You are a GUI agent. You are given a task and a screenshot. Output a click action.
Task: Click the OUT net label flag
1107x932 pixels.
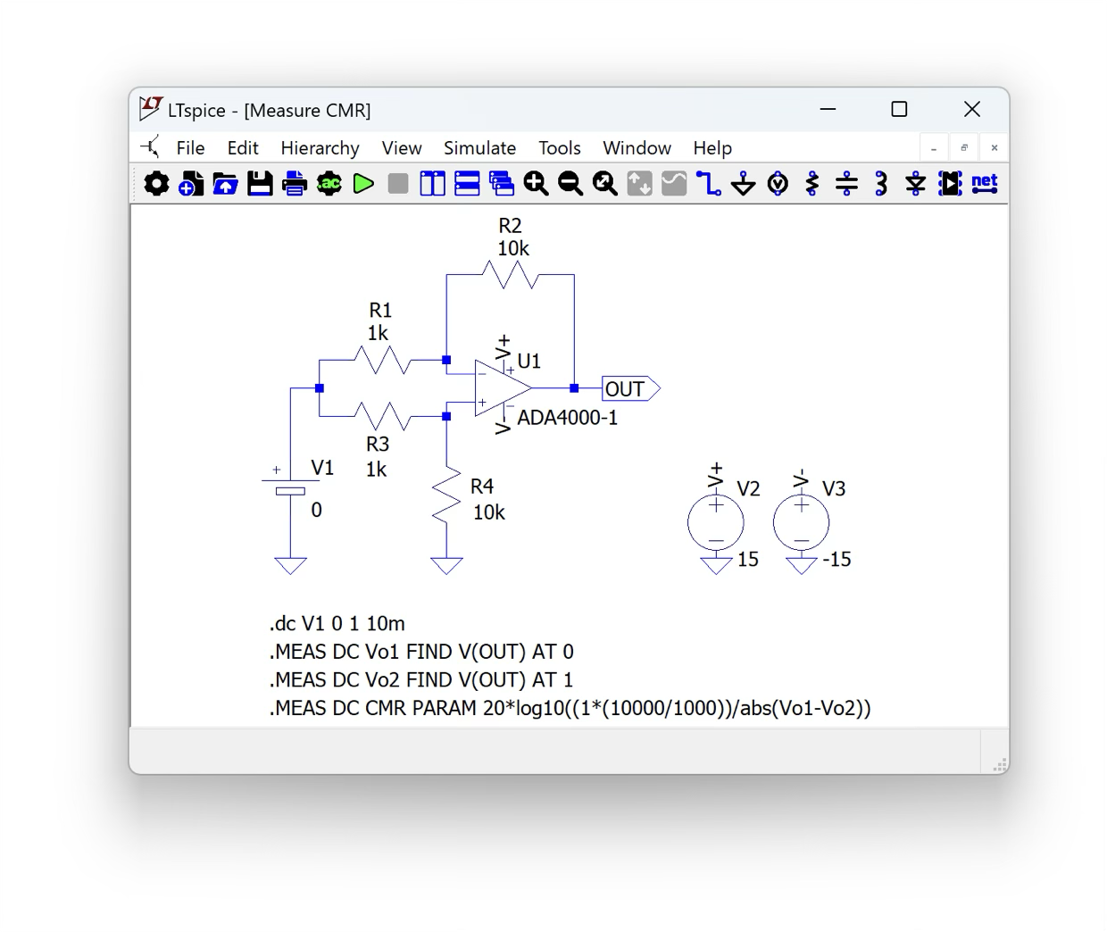[630, 389]
